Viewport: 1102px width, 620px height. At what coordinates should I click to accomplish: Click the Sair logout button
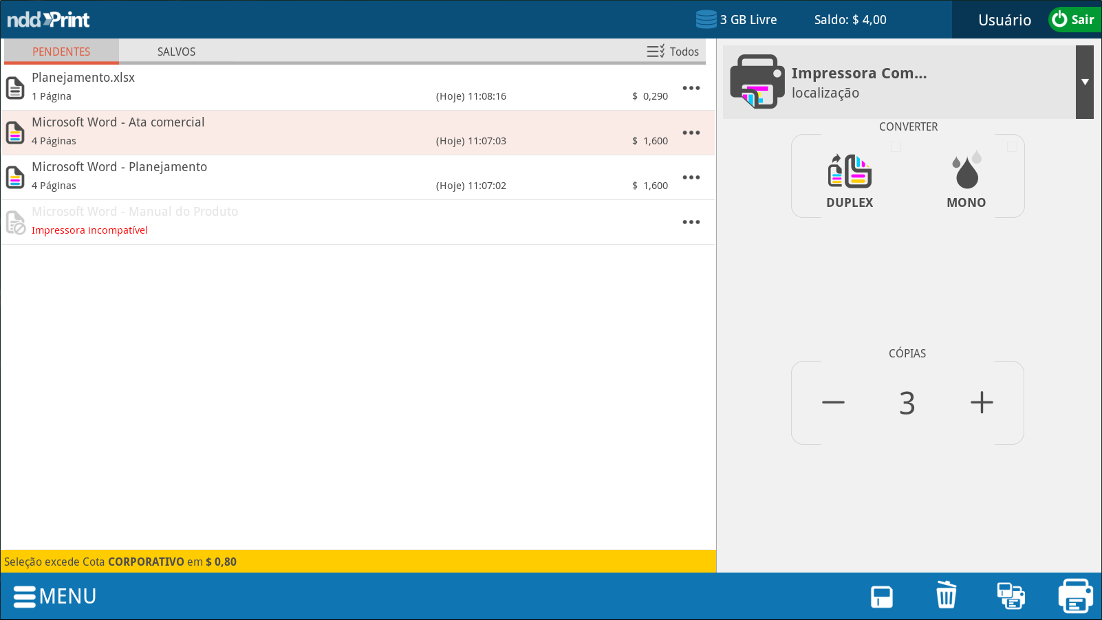1074,19
